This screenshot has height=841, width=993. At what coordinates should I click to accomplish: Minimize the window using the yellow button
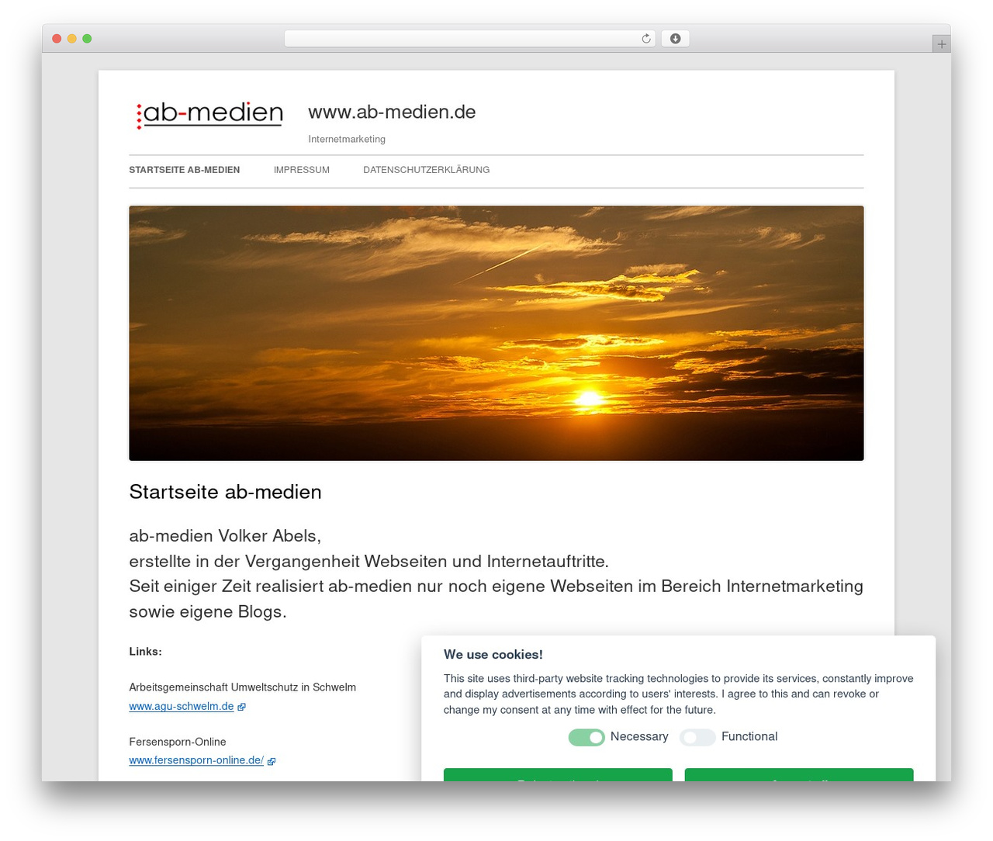pos(72,39)
